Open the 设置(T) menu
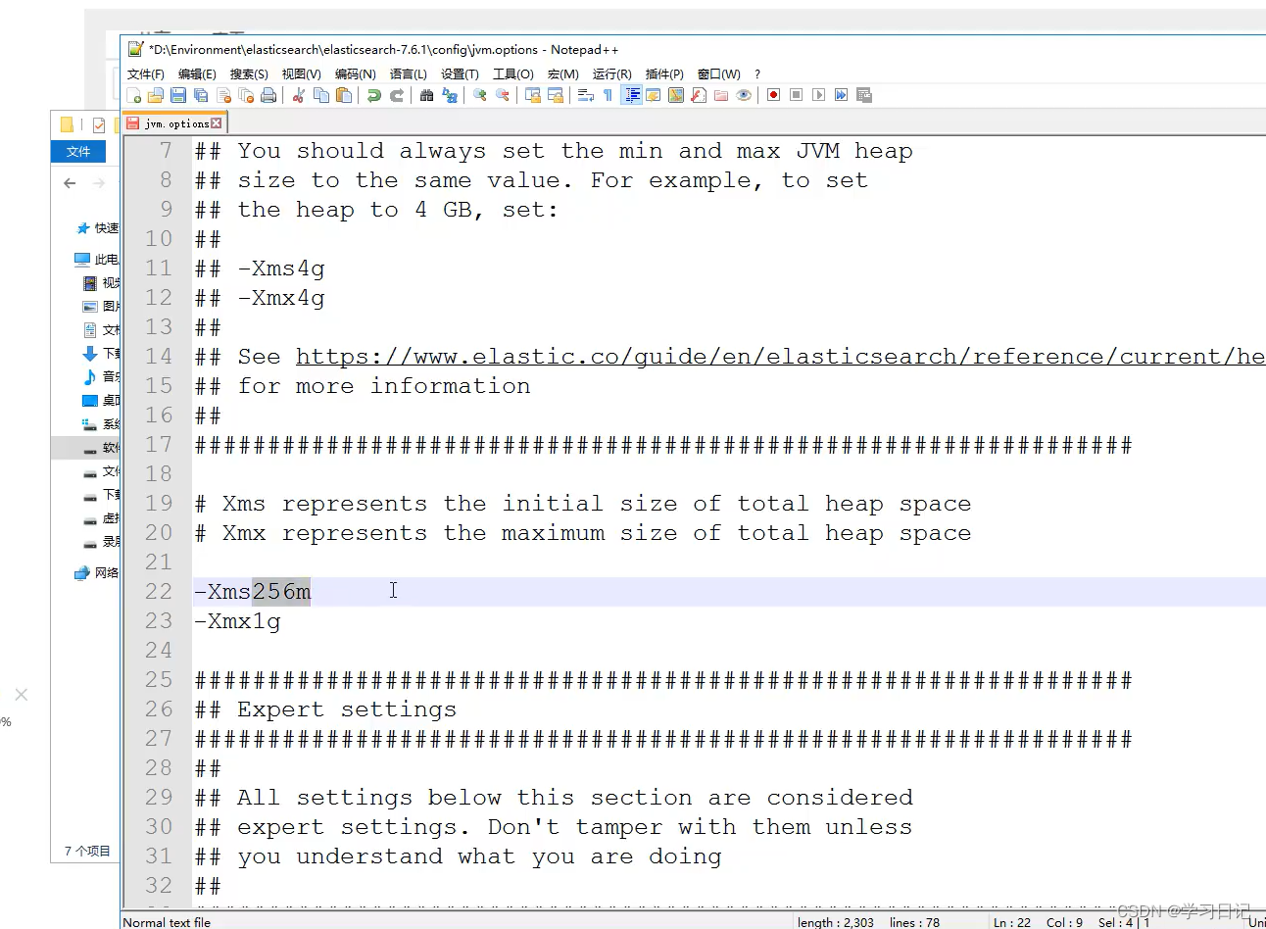 click(460, 74)
